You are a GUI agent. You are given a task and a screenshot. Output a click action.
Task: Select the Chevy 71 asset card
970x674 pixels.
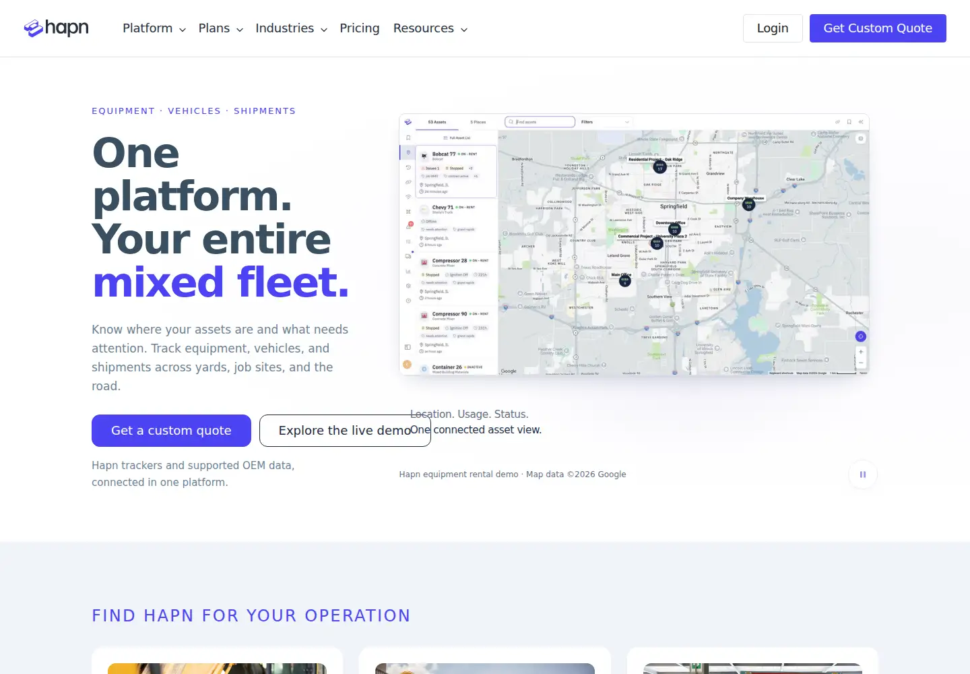[456, 226]
